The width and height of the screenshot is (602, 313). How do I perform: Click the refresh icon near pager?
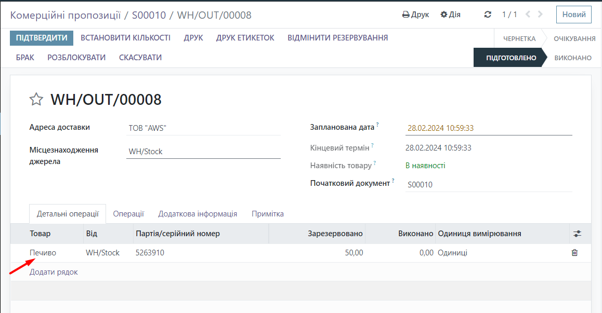click(x=488, y=15)
